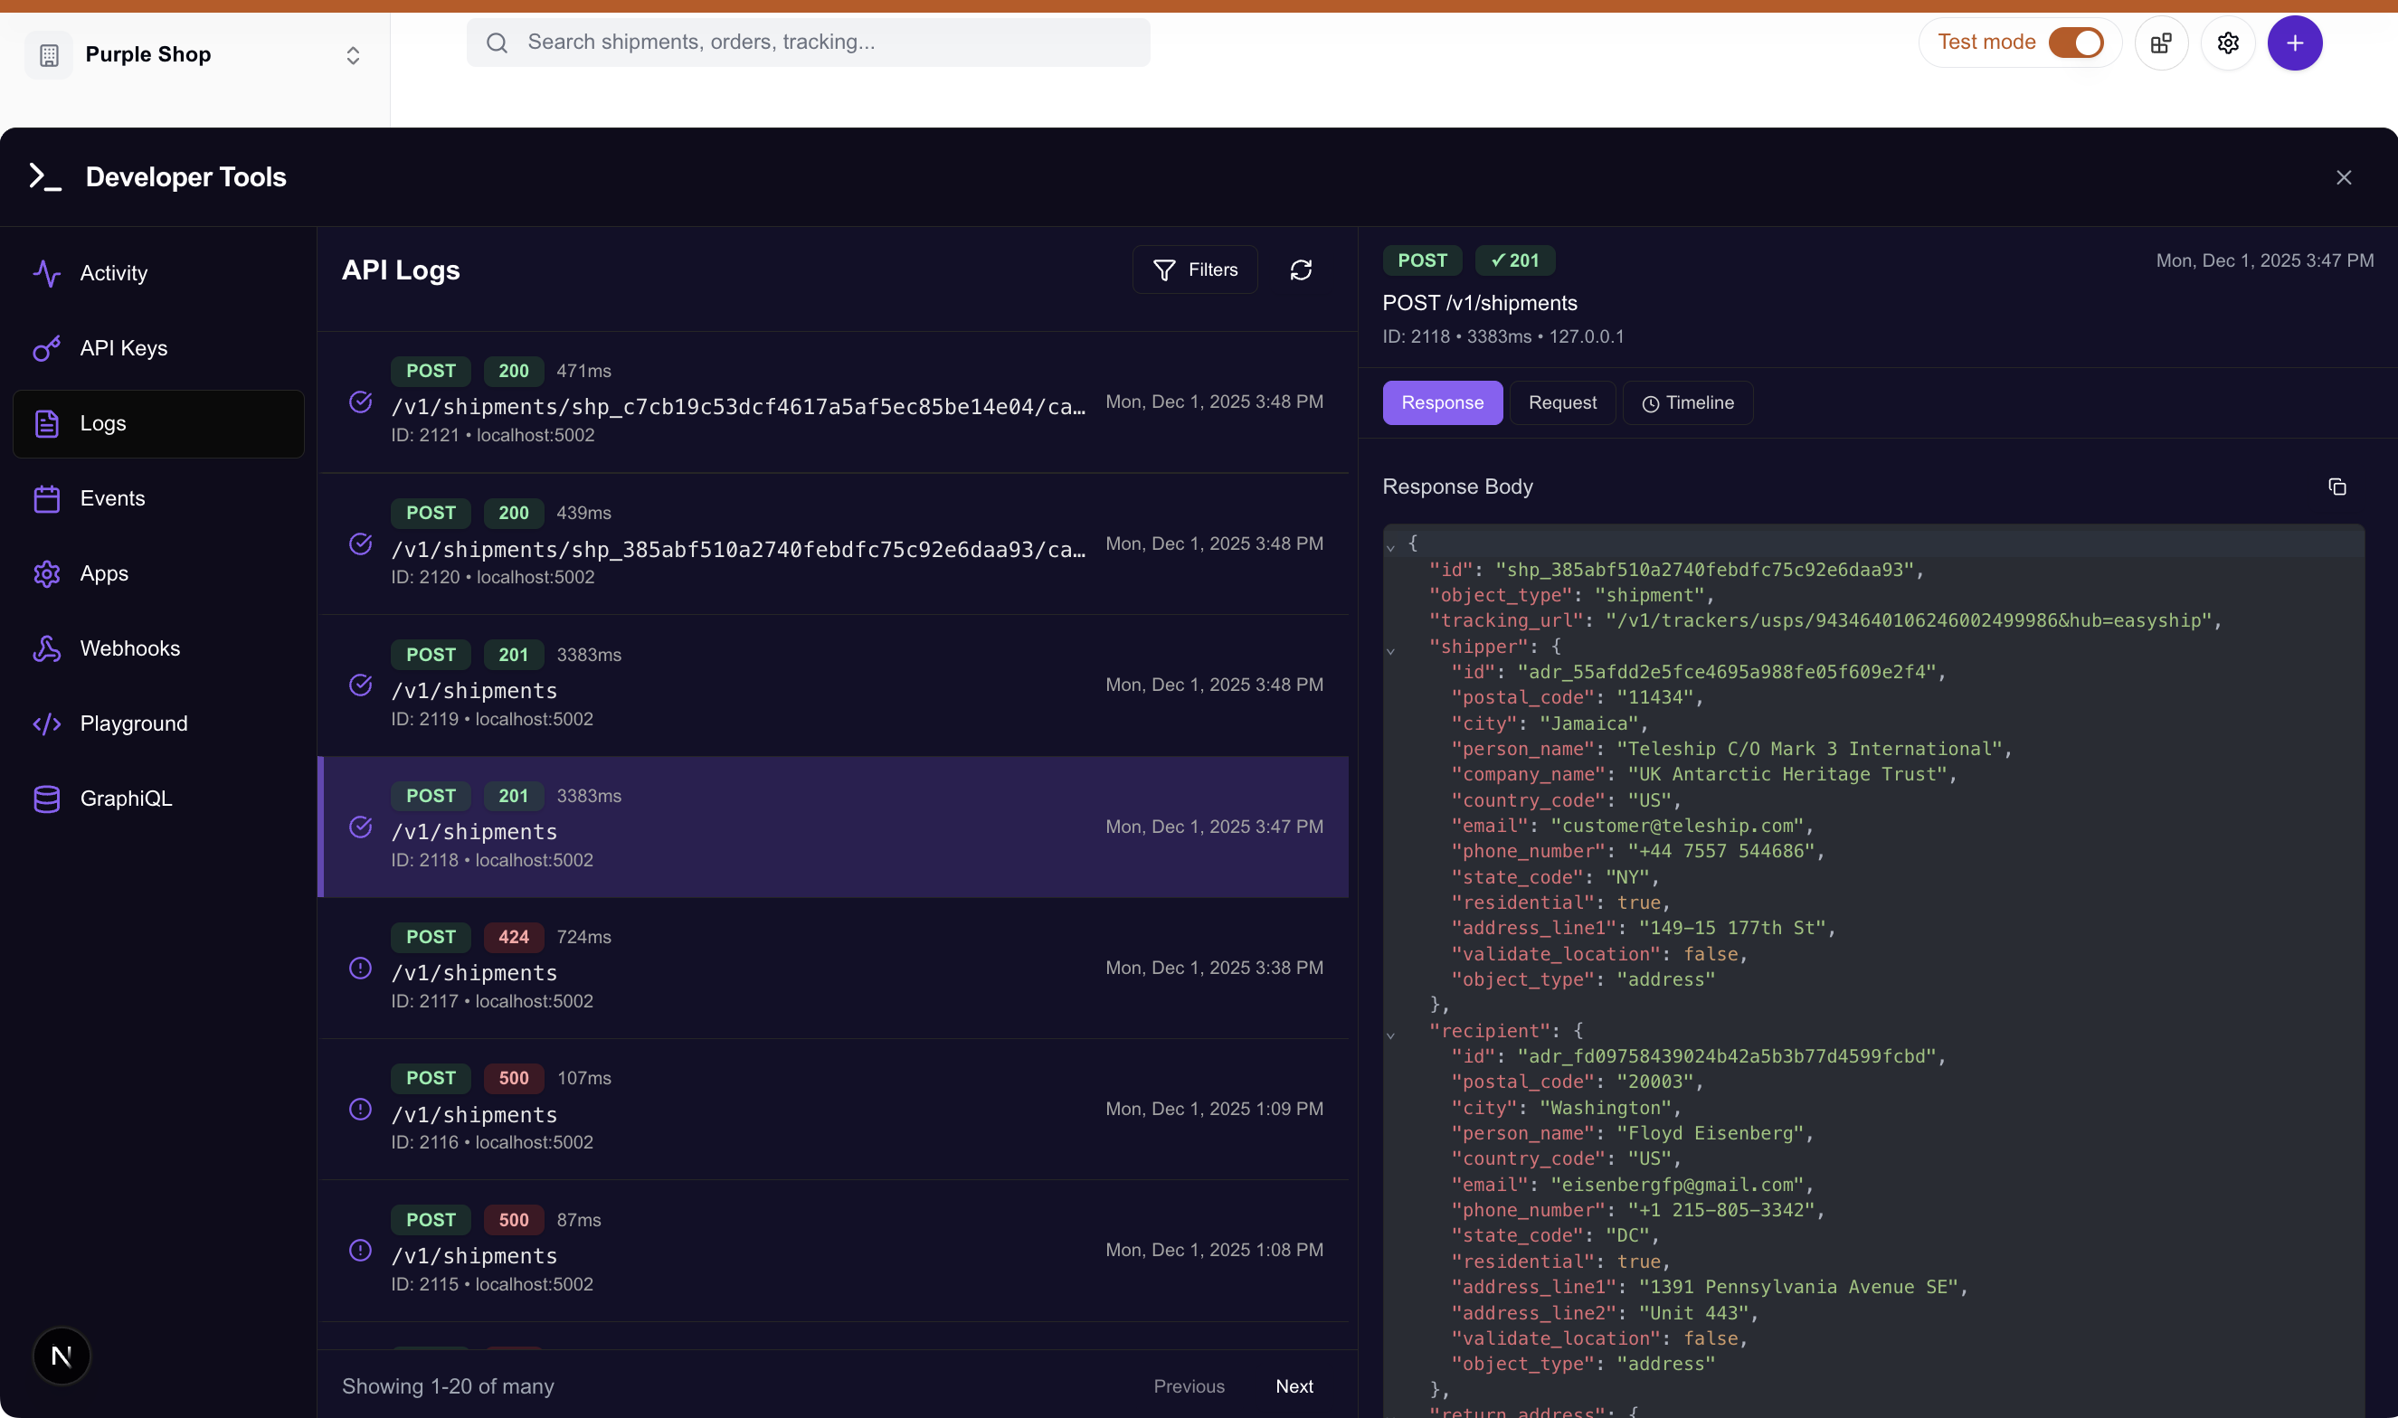The width and height of the screenshot is (2398, 1418).
Task: Select the Response tab
Action: click(1442, 403)
